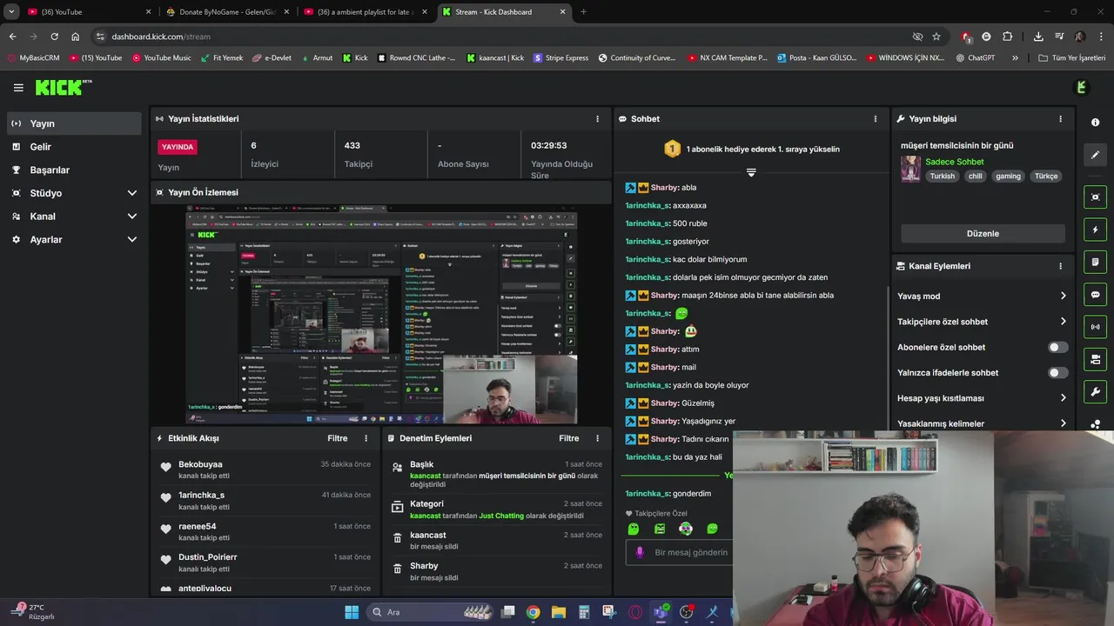Select Başarılar in the sidebar
Screen dimensions: 1114x626
[74, 170]
